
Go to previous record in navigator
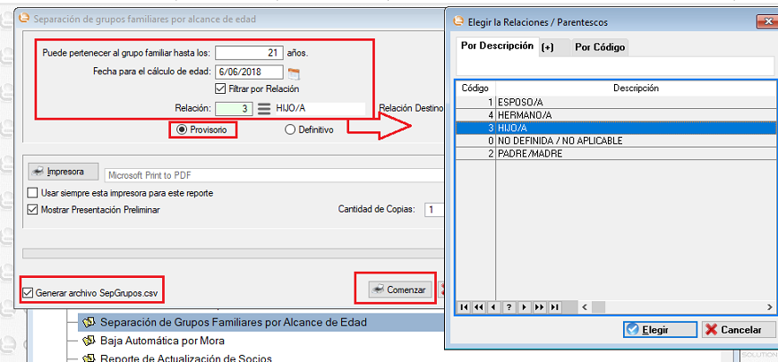point(493,307)
